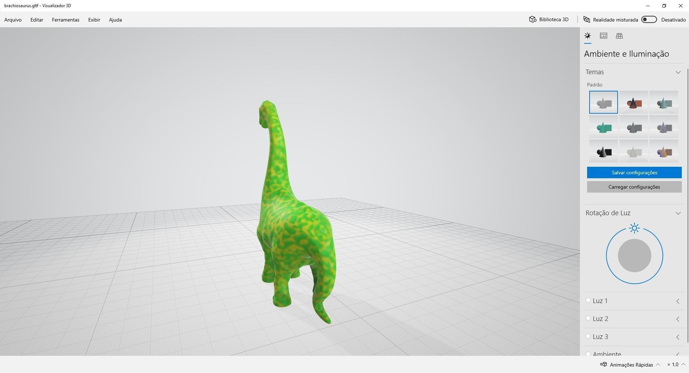Select the teal-gray theme in first row
Image resolution: width=689 pixels, height=373 pixels.
pyautogui.click(x=664, y=102)
